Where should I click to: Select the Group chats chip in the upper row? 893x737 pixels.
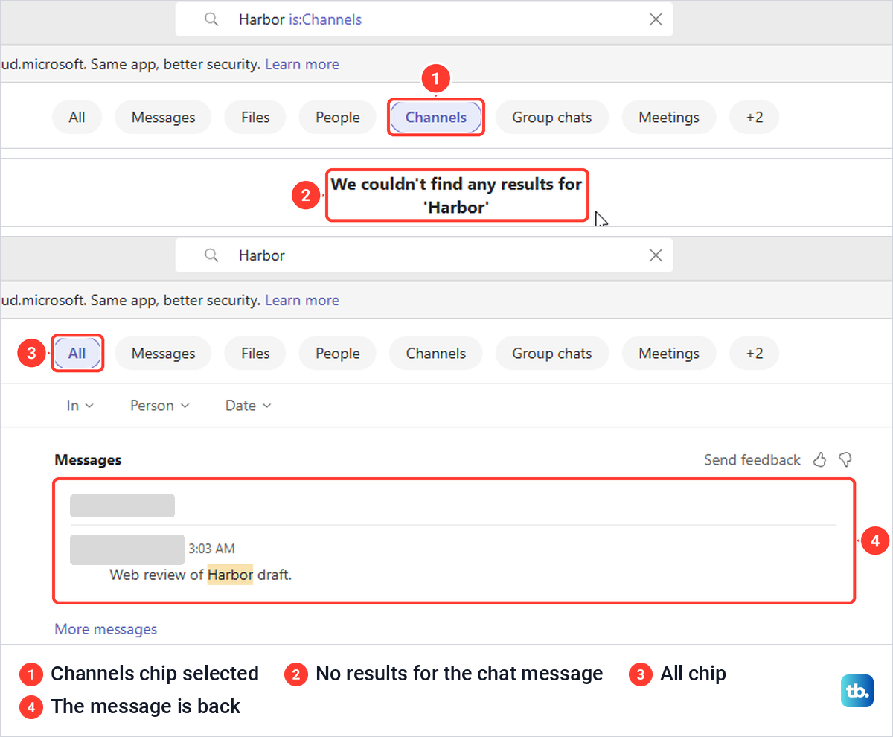[x=552, y=118]
